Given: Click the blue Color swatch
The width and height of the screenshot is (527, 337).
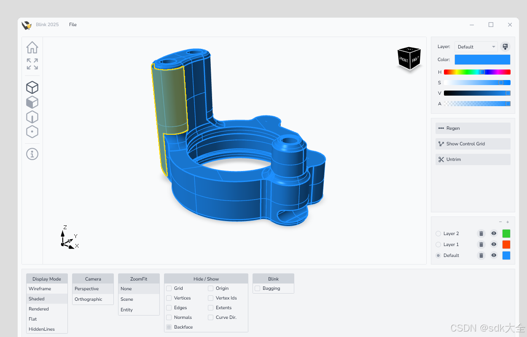Looking at the screenshot, I should (482, 59).
